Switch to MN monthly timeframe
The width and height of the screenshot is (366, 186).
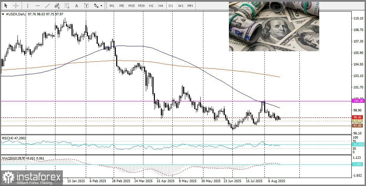[x=190, y=6]
